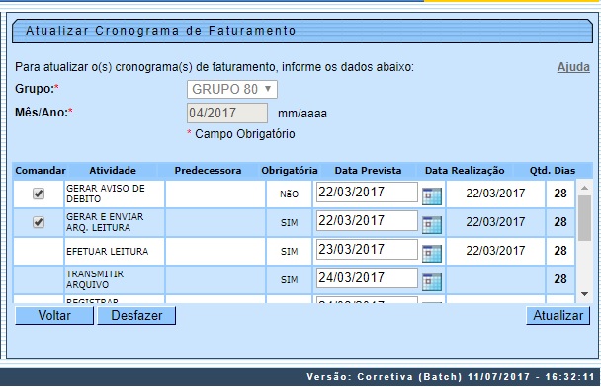Screen dimensions: 601x387
Task: Edit Data Prevista for GERAR AVISO DE DEBITO
Action: (x=367, y=192)
